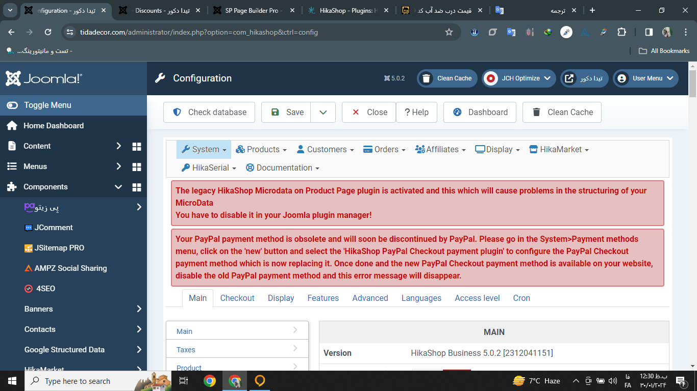Open the browser side panel icon

point(649,32)
